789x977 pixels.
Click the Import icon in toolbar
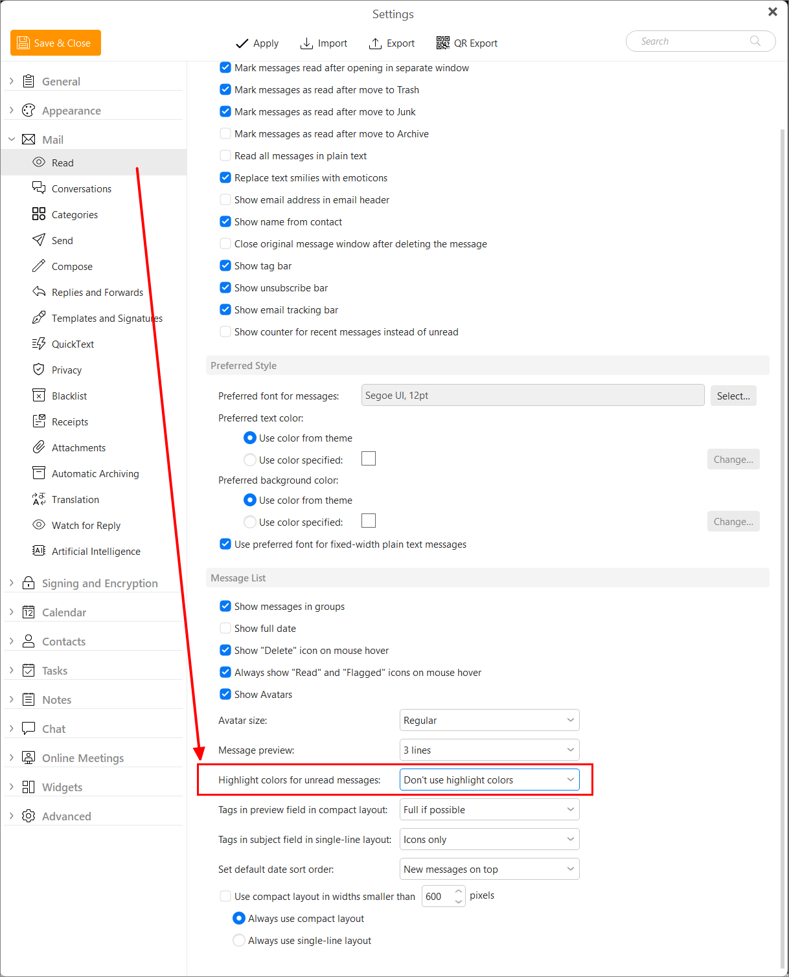pyautogui.click(x=306, y=43)
